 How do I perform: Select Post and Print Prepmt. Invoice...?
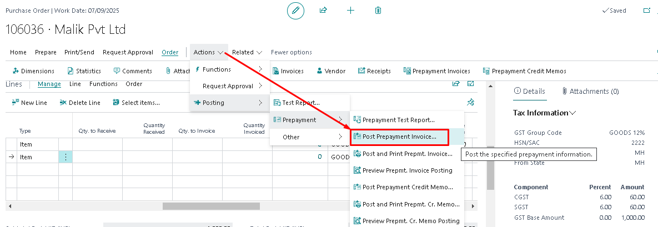pos(407,154)
